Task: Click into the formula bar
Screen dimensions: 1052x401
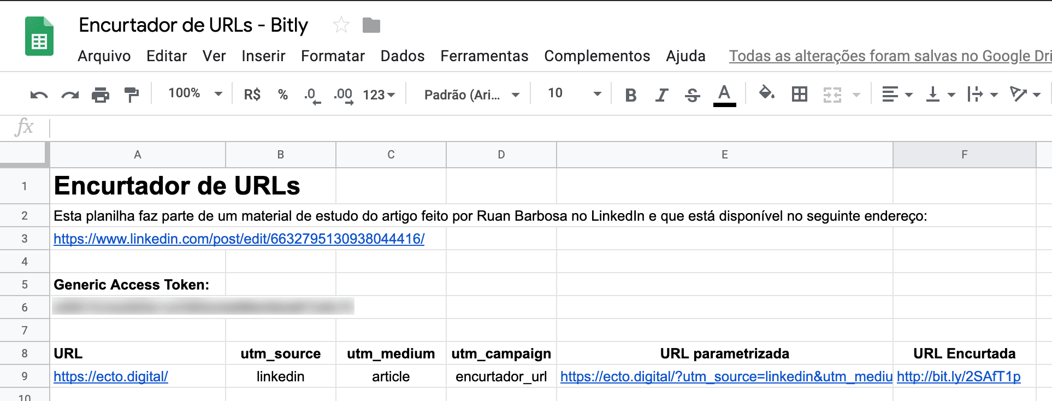Action: [x=551, y=128]
